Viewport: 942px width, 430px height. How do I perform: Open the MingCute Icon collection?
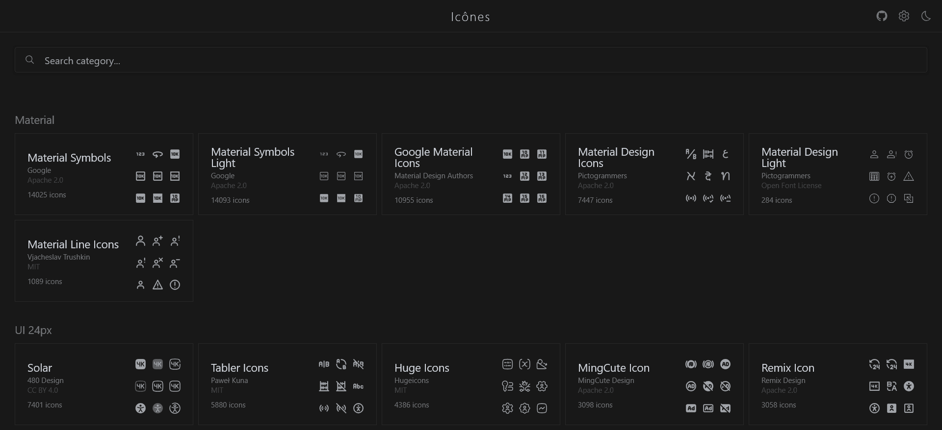tap(613, 368)
